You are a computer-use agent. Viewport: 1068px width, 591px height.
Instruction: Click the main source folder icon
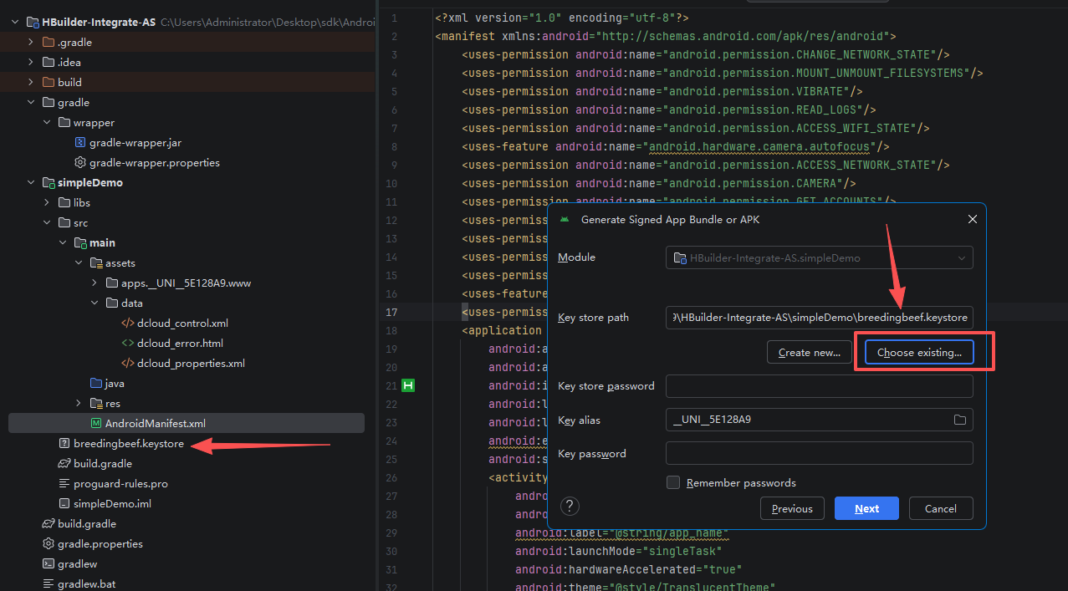[x=80, y=242]
